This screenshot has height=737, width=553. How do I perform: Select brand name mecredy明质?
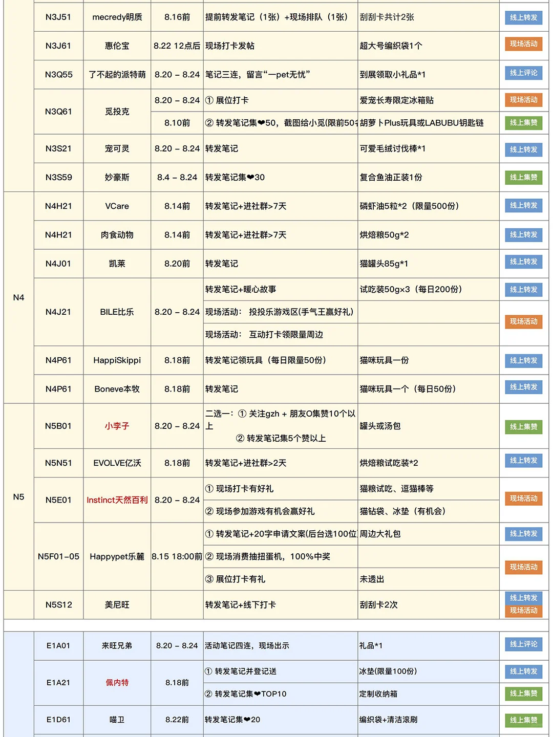117,17
